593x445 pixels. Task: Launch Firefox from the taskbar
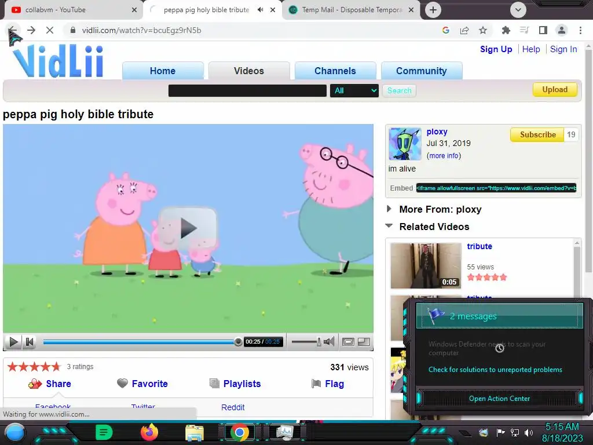coord(149,432)
